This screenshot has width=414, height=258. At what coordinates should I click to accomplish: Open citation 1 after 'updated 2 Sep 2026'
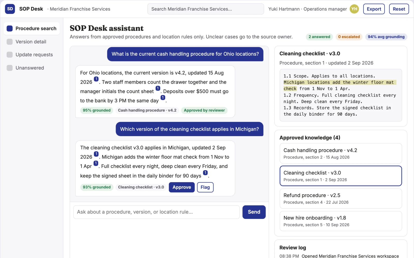click(x=96, y=154)
